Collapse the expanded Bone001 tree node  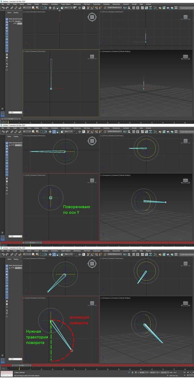coord(10,21)
